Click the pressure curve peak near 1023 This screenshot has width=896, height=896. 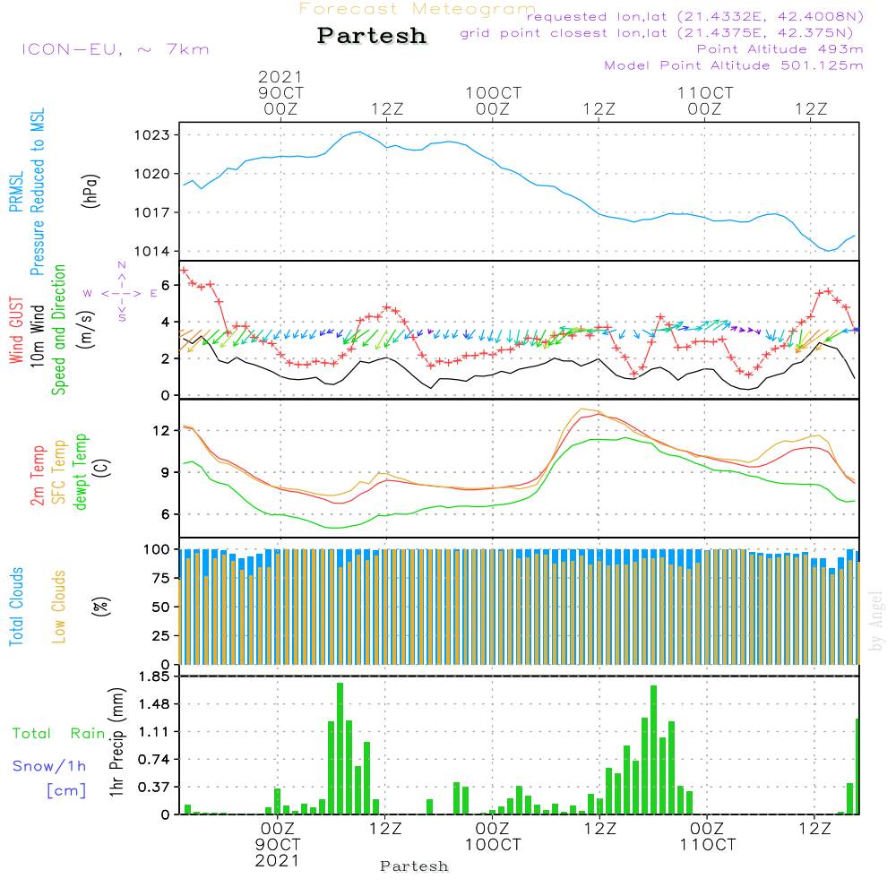click(358, 132)
